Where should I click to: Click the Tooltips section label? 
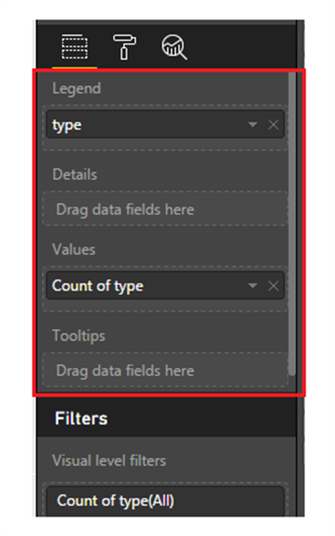coord(79,336)
